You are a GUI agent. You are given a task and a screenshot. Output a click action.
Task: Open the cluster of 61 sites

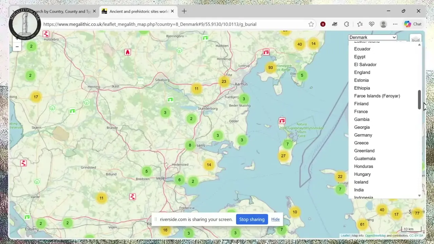pyautogui.click(x=362, y=224)
